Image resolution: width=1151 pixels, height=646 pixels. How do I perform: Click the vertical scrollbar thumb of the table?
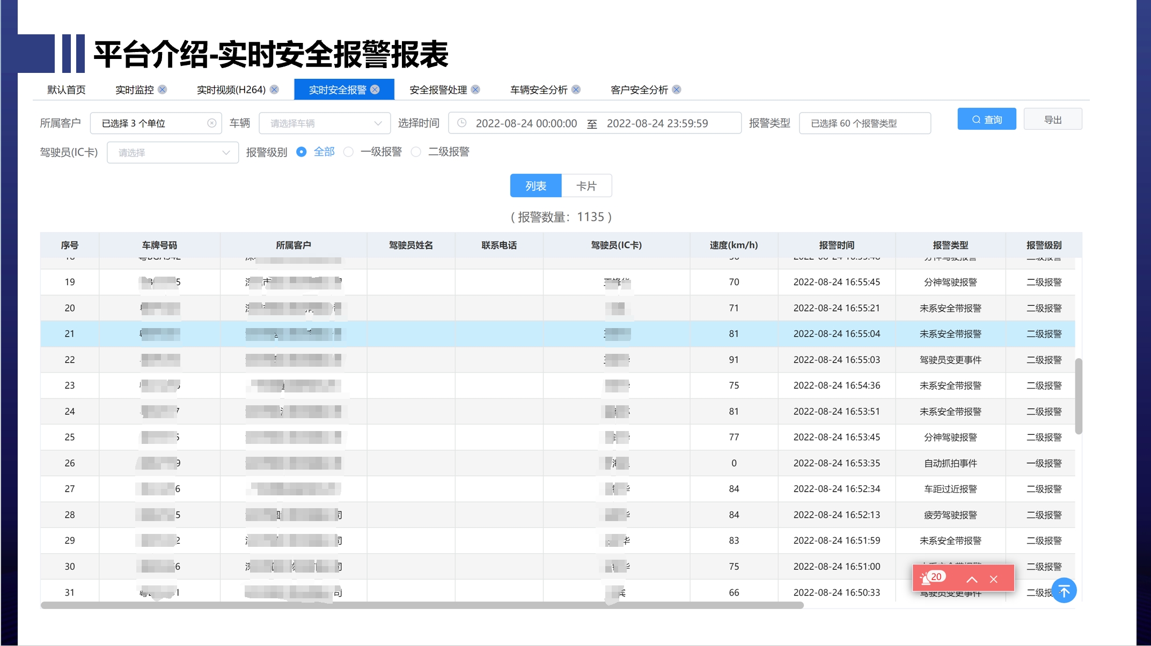(1079, 396)
